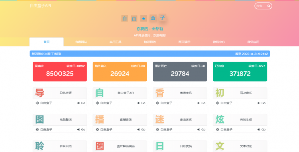Image resolution: width=299 pixels, height=152 pixels.
Task: Open the 实用工具 tab
Action: click(115, 42)
